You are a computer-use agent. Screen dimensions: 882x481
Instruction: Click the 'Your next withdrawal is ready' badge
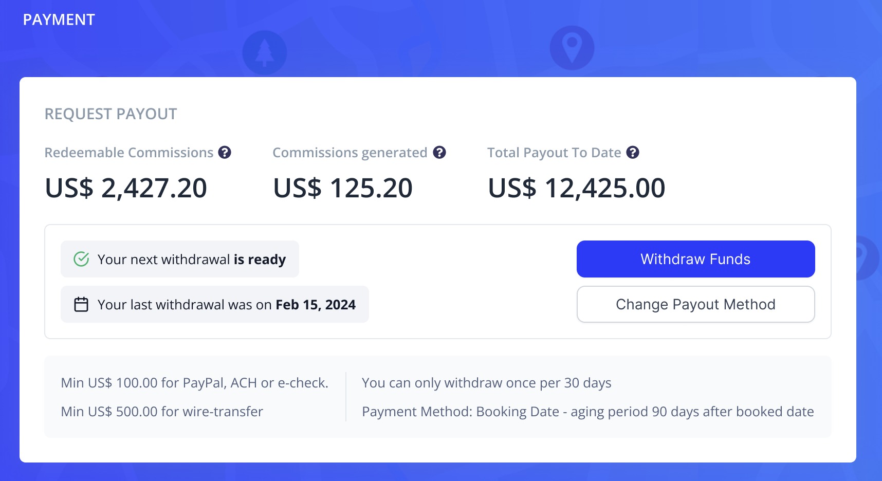(180, 259)
